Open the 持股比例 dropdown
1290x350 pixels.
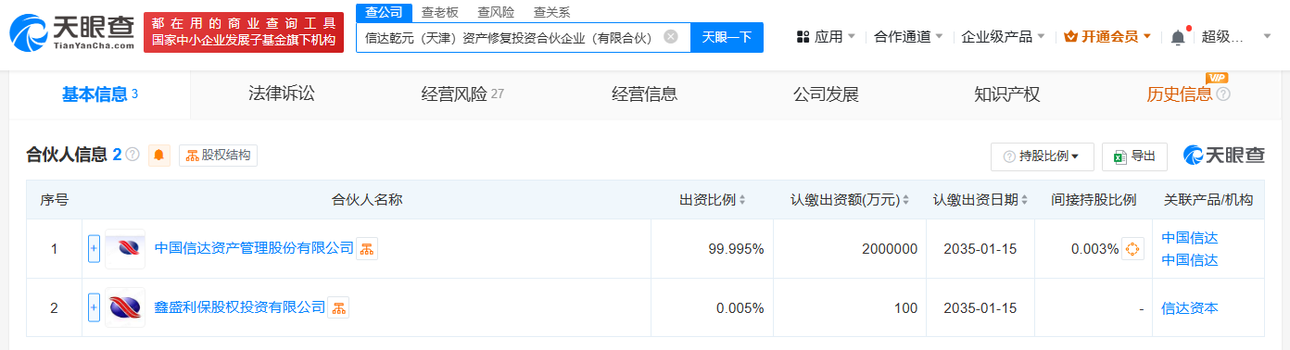pos(1043,156)
